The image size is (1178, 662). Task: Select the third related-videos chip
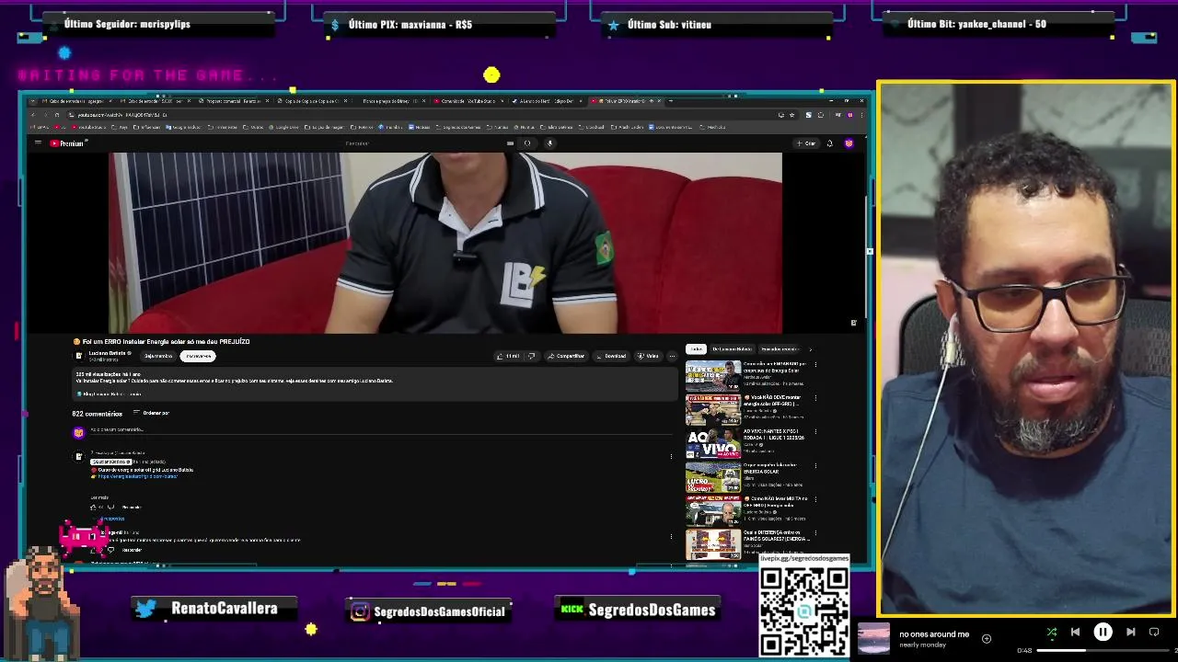[780, 349]
